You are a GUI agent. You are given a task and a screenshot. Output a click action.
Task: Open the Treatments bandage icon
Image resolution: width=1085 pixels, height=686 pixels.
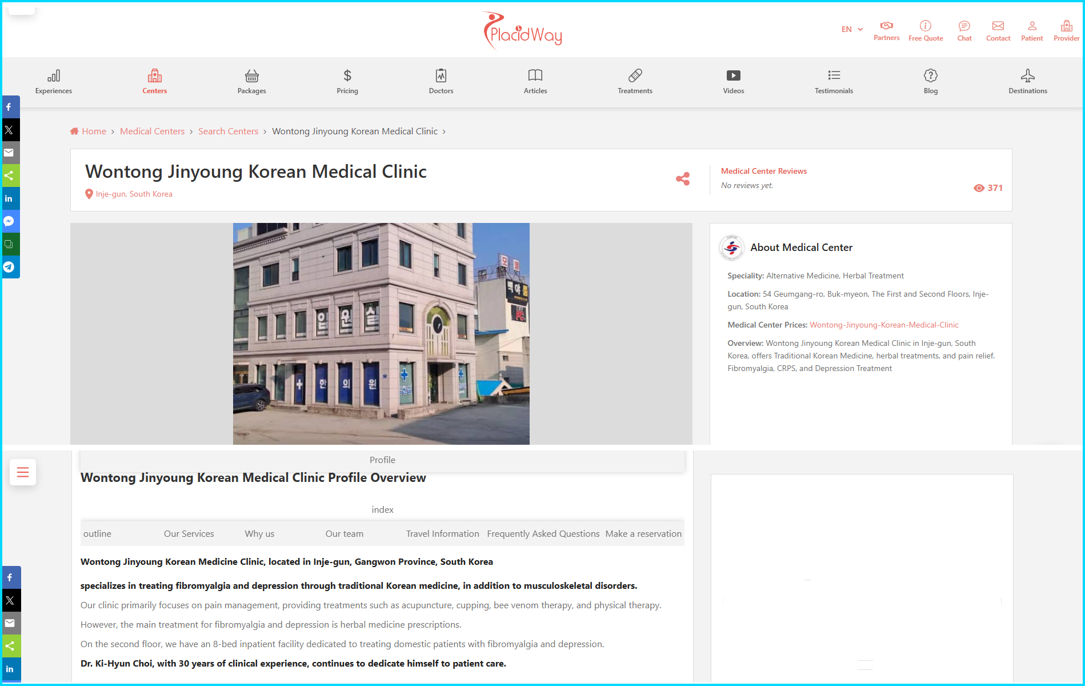pos(634,76)
